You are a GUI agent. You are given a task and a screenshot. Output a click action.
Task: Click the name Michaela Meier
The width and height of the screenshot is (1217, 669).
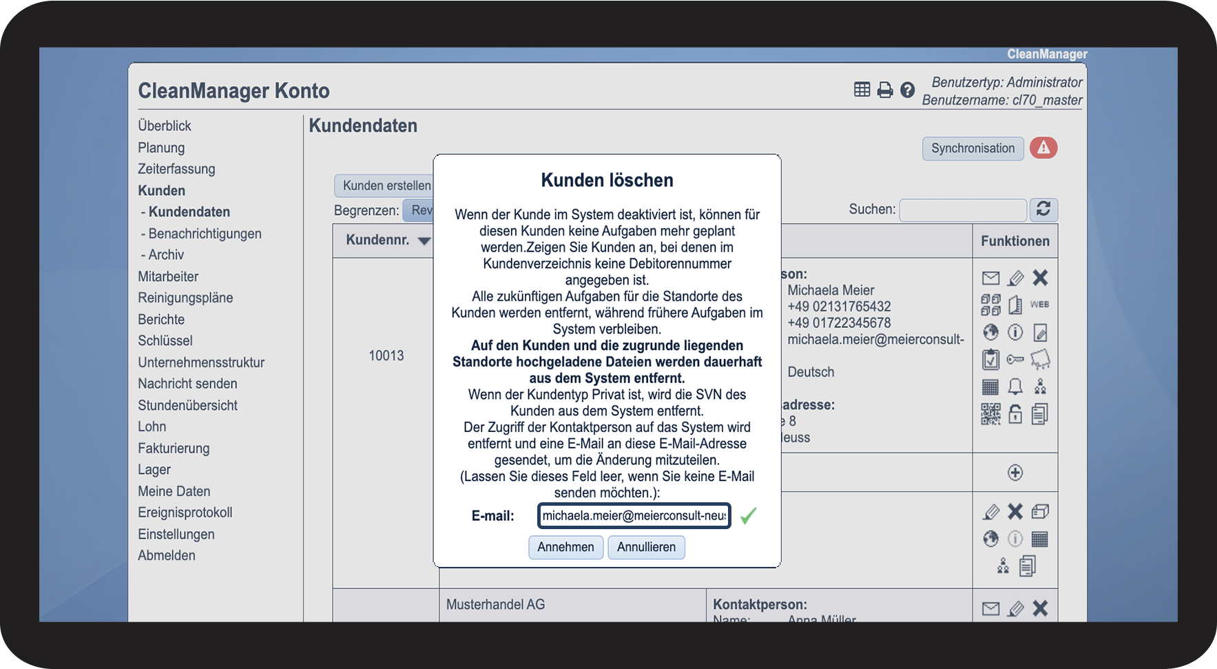(831, 291)
